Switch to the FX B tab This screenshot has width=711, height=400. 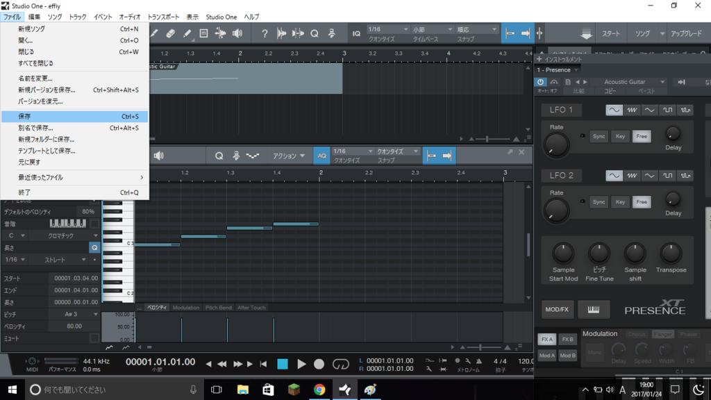click(567, 339)
